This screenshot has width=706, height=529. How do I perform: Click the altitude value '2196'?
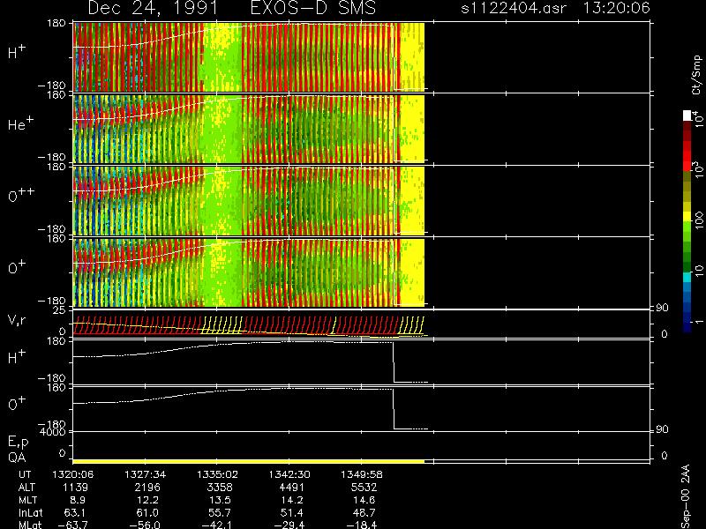coord(147,488)
